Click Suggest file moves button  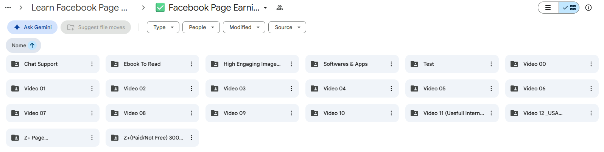point(96,27)
